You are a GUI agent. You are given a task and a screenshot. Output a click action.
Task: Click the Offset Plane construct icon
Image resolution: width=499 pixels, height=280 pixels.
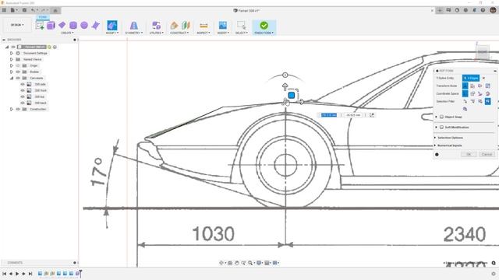(x=174, y=26)
